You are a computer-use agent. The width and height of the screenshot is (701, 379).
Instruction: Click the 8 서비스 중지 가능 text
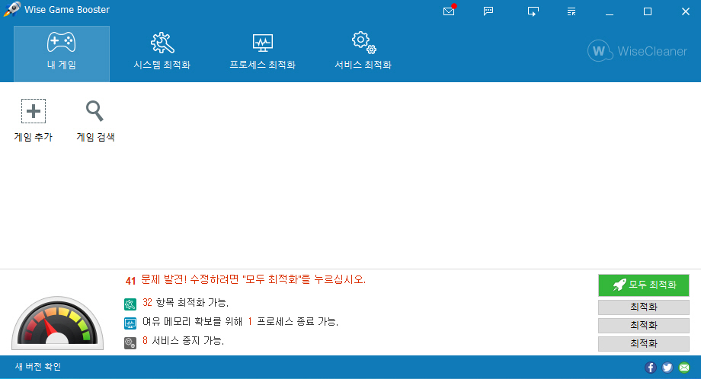(184, 341)
